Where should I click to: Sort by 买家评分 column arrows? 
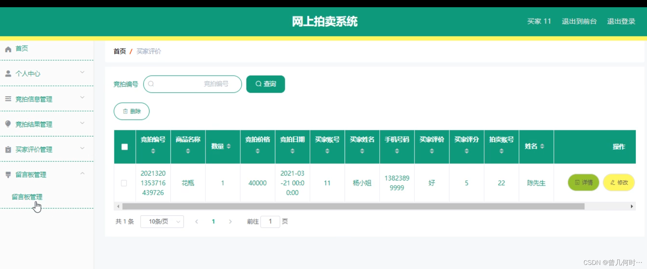click(x=467, y=151)
